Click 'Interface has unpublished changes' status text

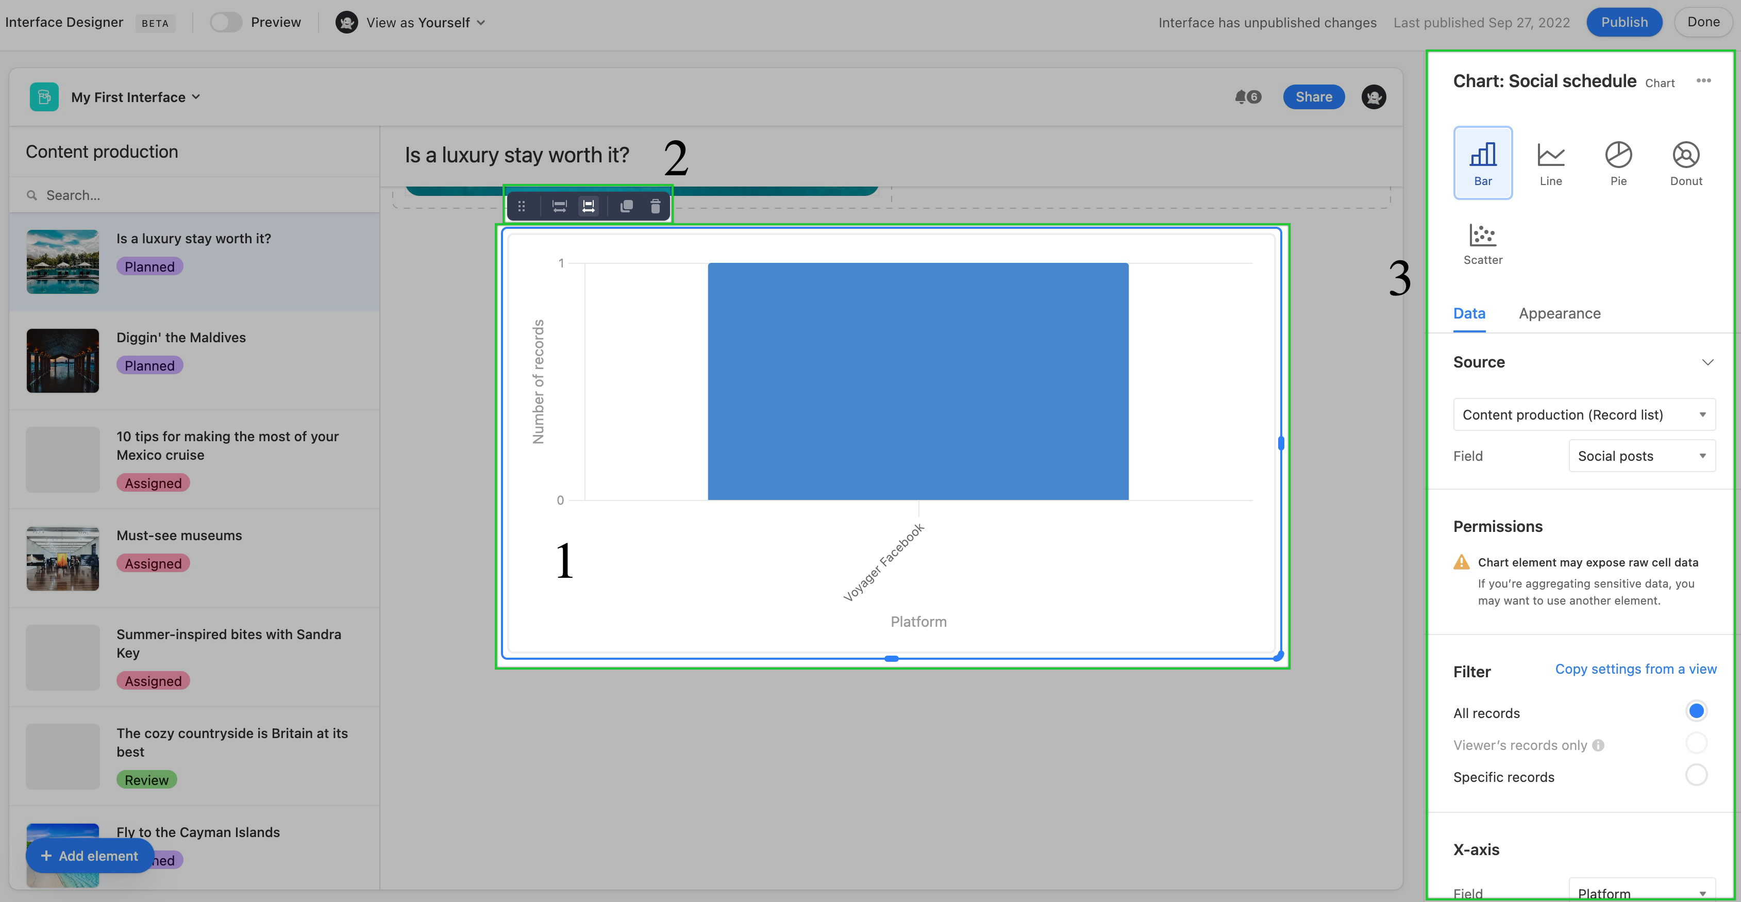tap(1267, 22)
